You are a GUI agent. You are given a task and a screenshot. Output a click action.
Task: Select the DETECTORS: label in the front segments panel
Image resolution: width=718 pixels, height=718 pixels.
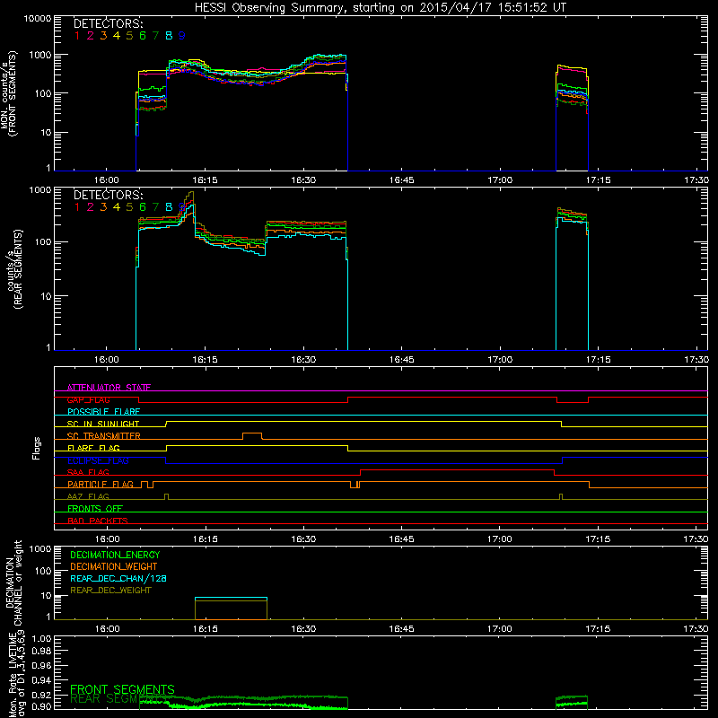(108, 23)
